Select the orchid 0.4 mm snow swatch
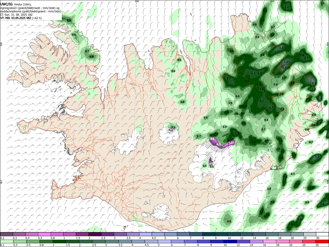 (32, 234)
